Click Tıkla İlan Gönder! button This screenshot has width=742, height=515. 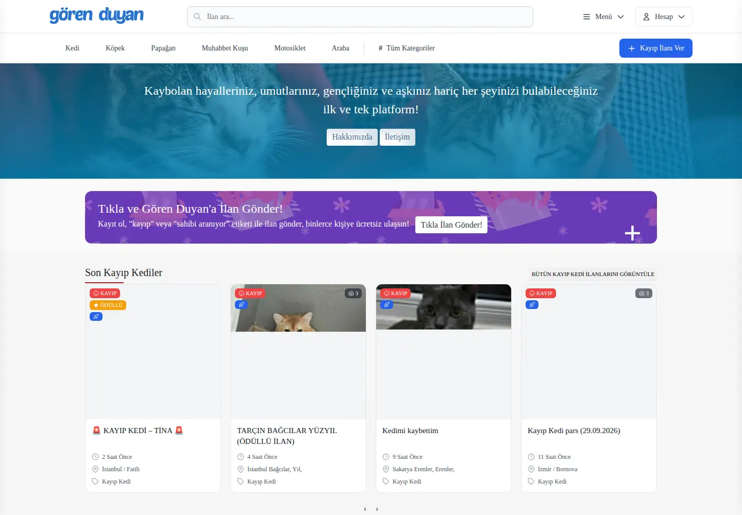pos(451,225)
